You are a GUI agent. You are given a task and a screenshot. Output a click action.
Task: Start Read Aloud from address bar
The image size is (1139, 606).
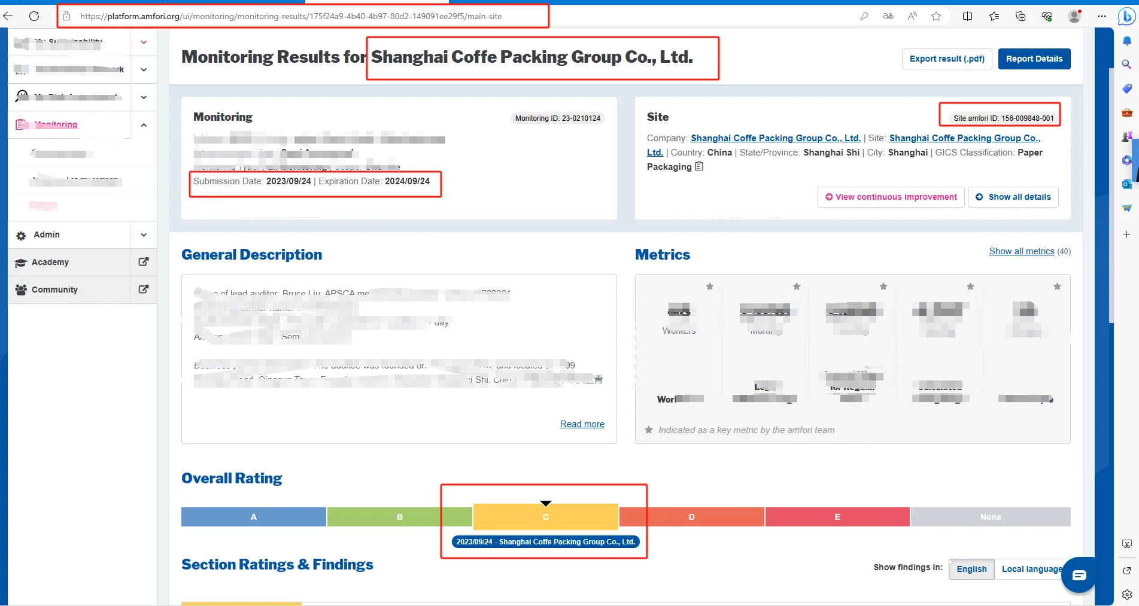coord(912,16)
